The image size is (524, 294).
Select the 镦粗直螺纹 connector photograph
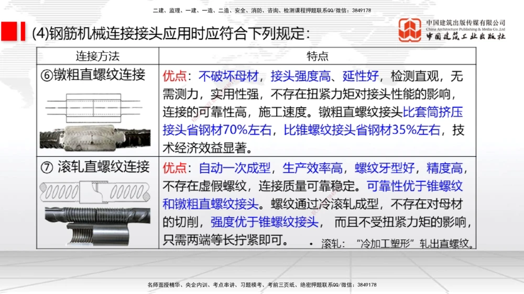click(97, 135)
